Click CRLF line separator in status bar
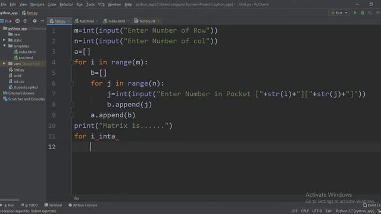Viewport: 381px width, 214px height. coord(305,211)
